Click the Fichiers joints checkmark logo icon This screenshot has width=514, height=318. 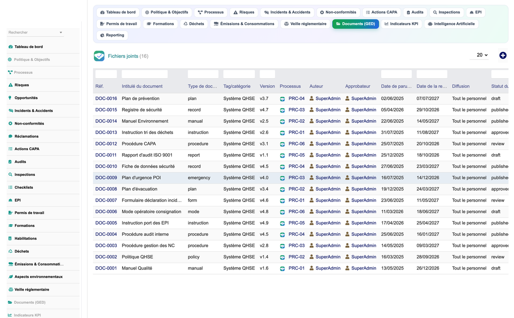[99, 56]
